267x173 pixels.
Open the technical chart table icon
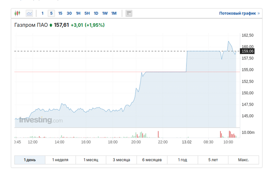click(x=129, y=13)
